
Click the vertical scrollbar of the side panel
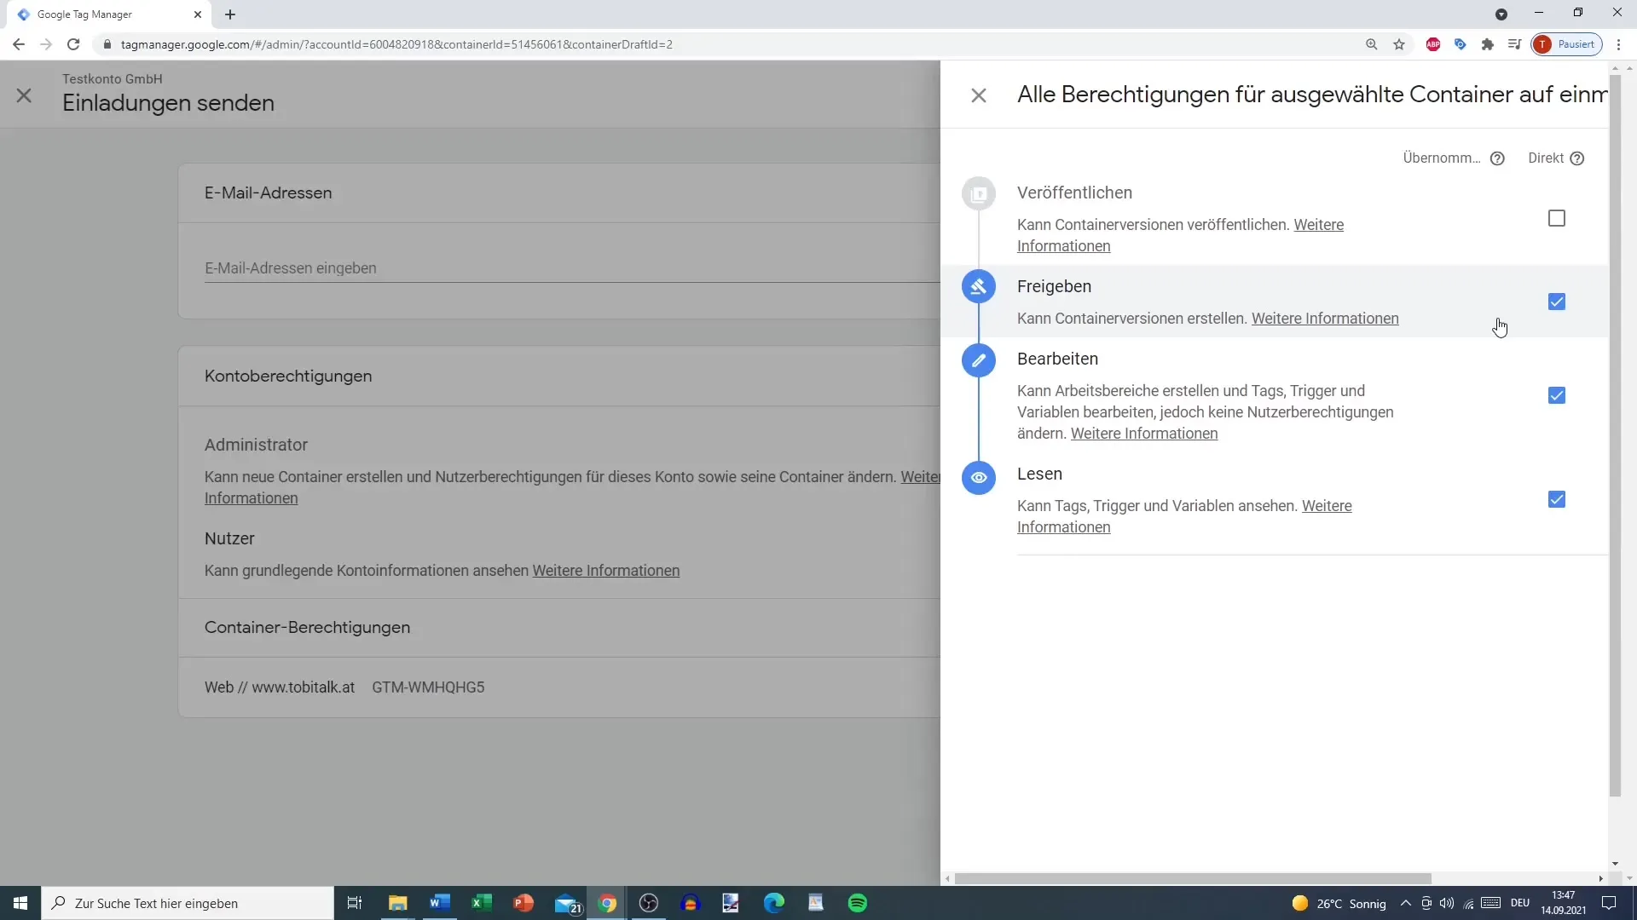pyautogui.click(x=1615, y=434)
